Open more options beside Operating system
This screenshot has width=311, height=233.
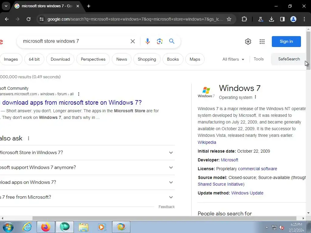pos(255,97)
